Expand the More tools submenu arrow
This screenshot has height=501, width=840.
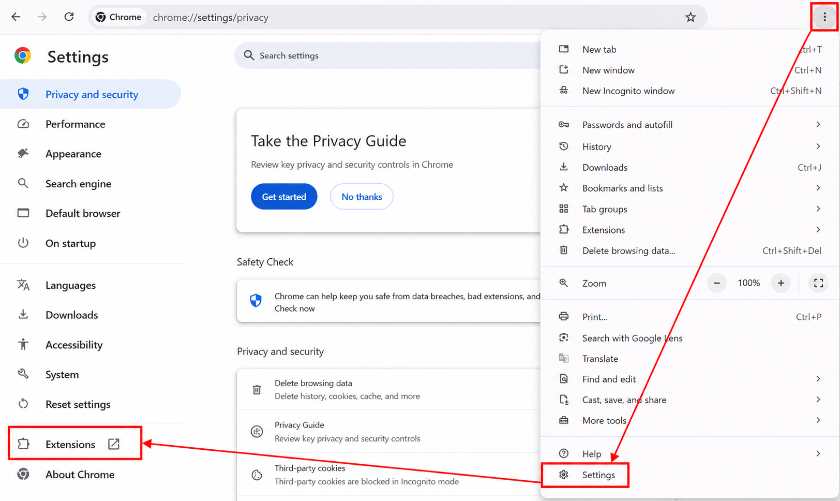[x=818, y=420]
